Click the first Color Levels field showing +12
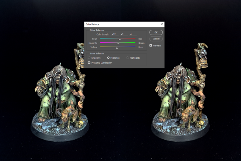The width and height of the screenshot is (241, 161). click(114, 34)
